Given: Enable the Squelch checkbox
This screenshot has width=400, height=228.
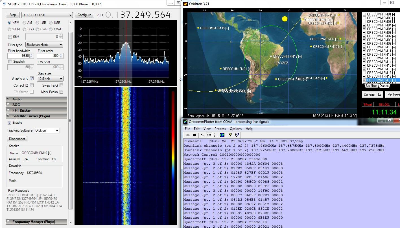Looking at the screenshot, I should click(x=10, y=62).
